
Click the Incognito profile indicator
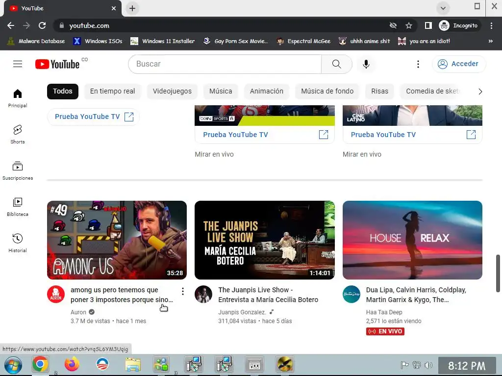(458, 25)
